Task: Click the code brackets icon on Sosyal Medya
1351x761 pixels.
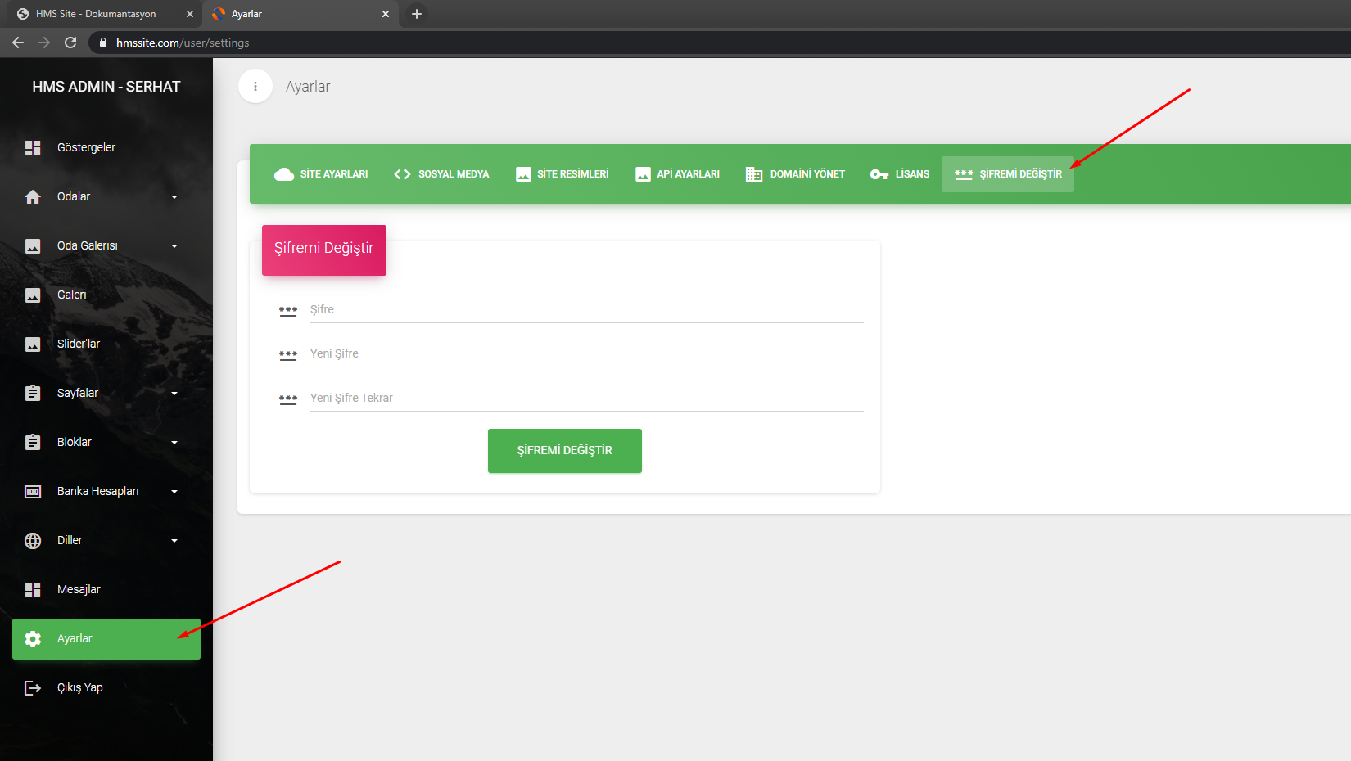Action: pos(402,174)
